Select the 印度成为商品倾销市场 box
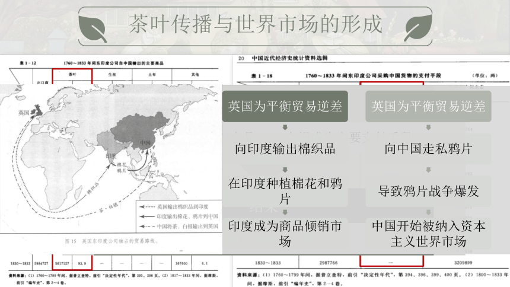The width and height of the screenshot is (510, 287). 285,233
